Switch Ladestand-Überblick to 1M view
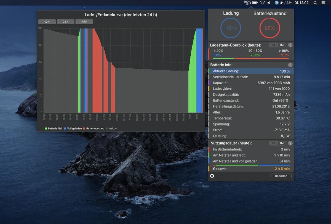Screen dimensions: 331x224 tap(282, 45)
